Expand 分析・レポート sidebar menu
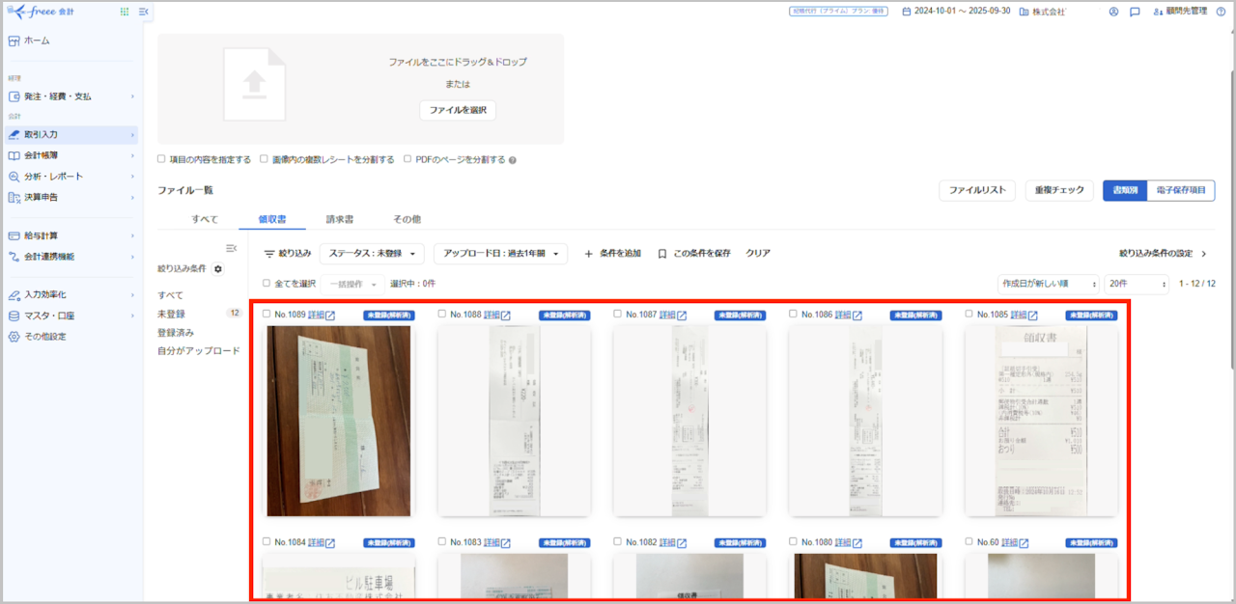1236x604 pixels. (x=70, y=177)
